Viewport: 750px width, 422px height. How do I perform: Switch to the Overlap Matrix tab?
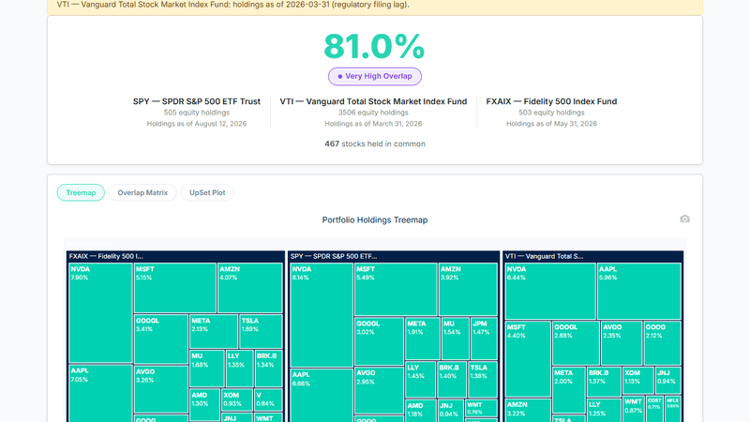coord(142,192)
